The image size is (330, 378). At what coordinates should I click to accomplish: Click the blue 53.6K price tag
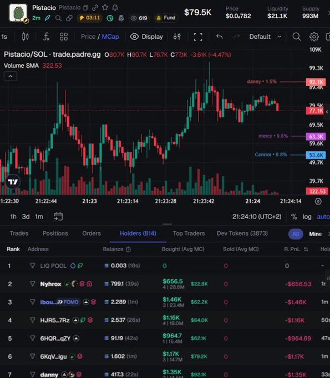click(316, 155)
